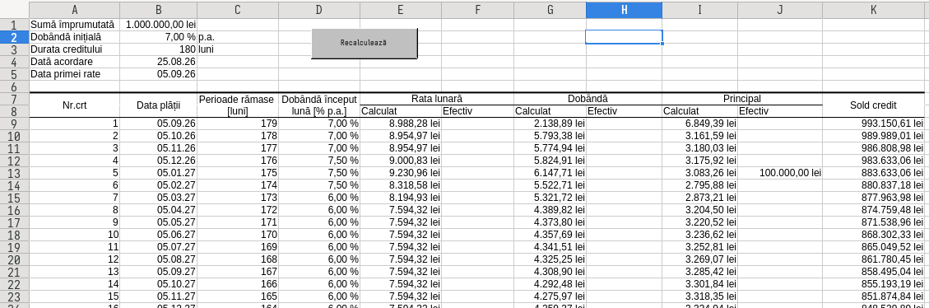Select the 3.180,03 lei principal cell
This screenshot has height=308, width=929.
(699, 147)
